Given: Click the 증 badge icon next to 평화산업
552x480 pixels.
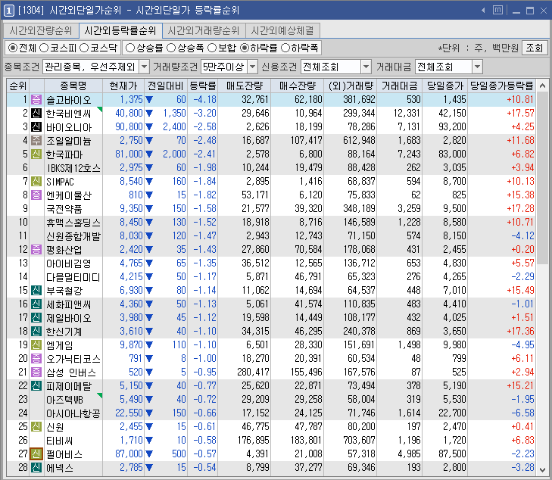Looking at the screenshot, I should tap(36, 250).
